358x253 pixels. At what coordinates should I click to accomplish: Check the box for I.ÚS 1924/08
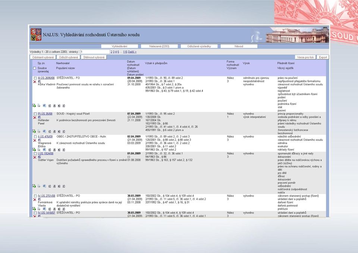pyautogui.click(x=35, y=154)
